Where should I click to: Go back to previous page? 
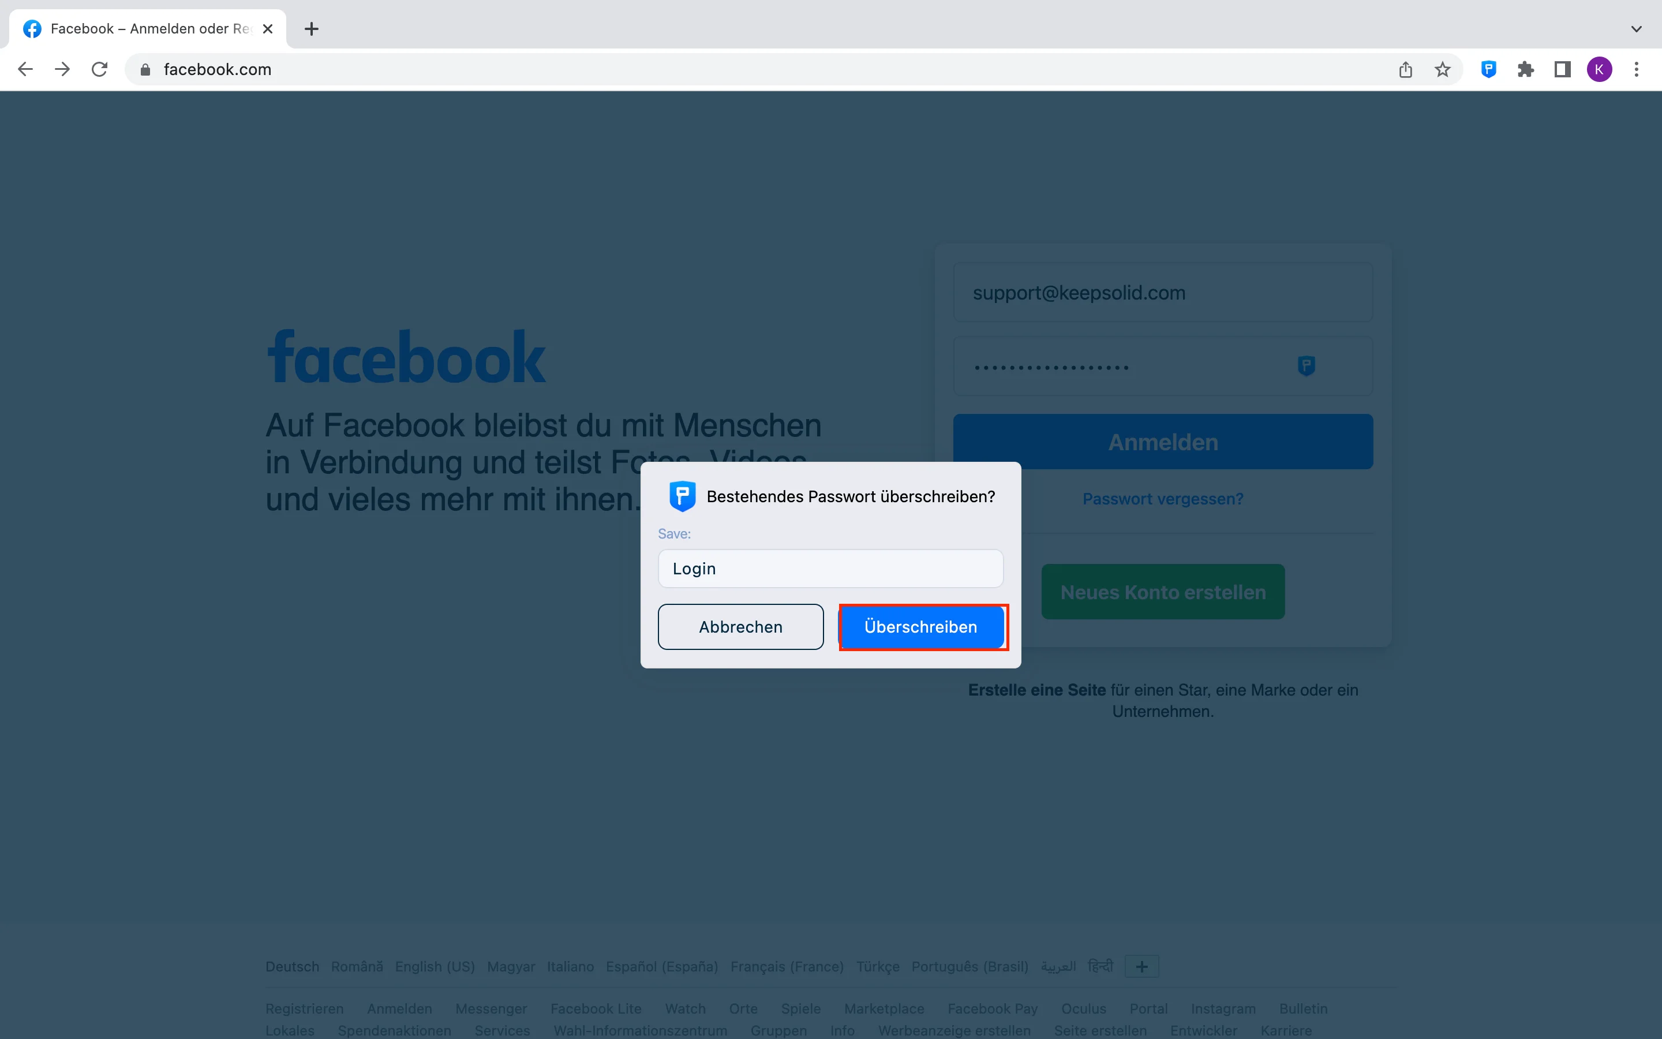pos(25,69)
